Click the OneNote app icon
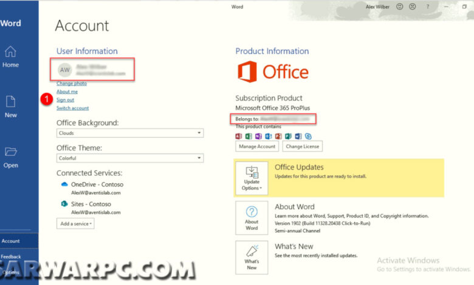Screen dimensions: 474x285 [x=258, y=136]
